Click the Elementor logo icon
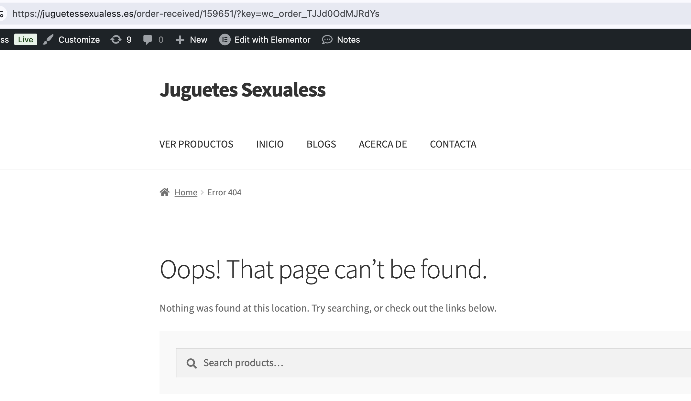 (225, 40)
